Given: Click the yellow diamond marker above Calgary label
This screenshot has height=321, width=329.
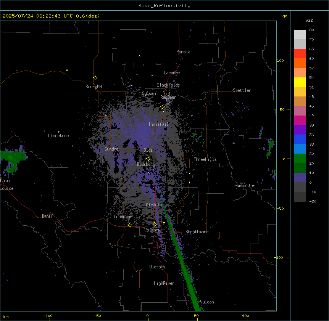Looking at the screenshot, I should click(155, 225).
